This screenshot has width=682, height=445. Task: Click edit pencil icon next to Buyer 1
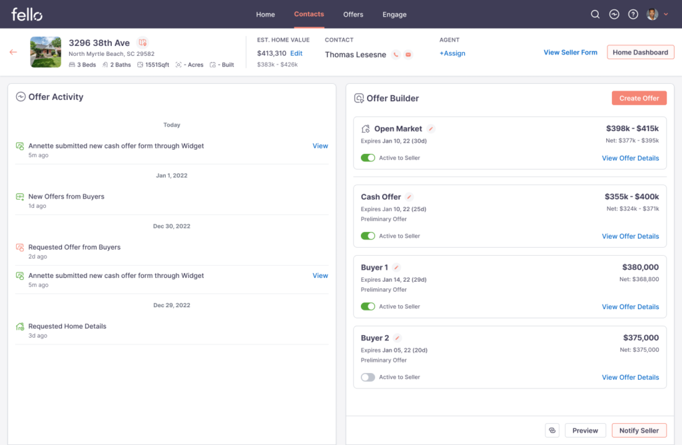396,267
